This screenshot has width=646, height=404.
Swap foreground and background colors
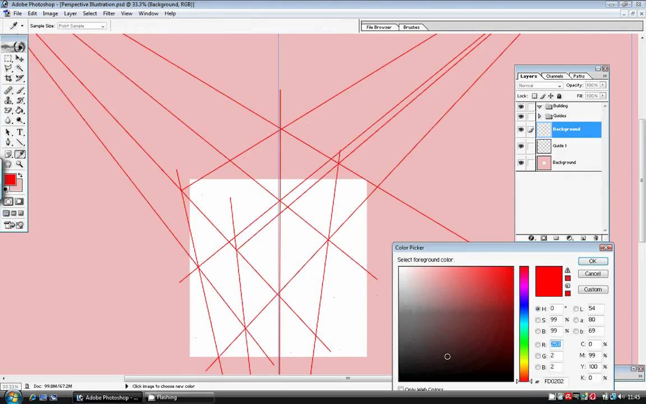tap(20, 176)
